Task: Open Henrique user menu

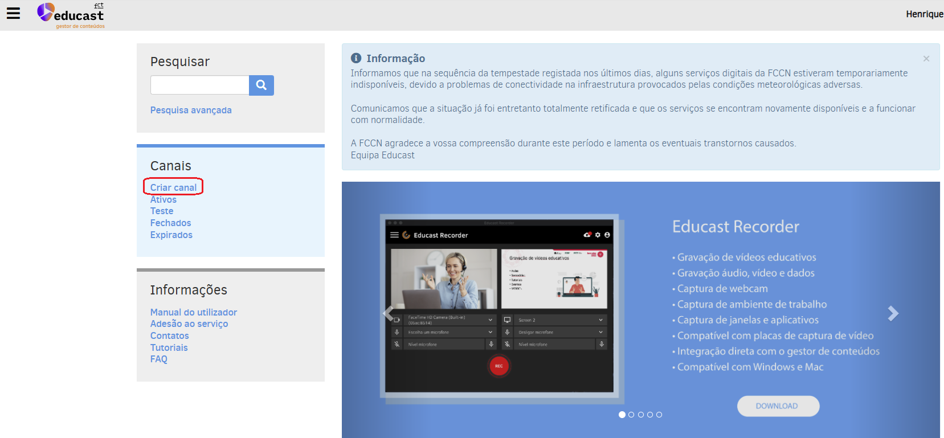Action: coord(924,14)
